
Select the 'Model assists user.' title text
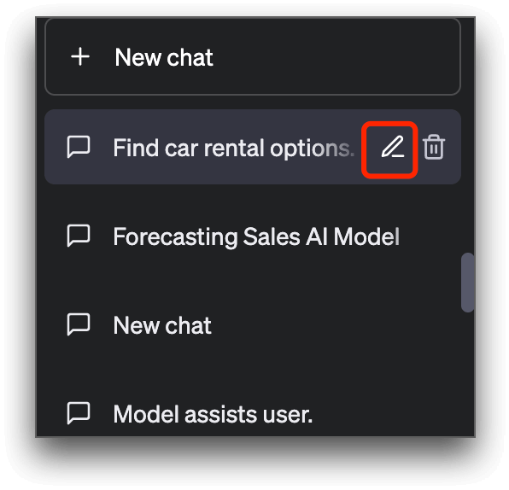[x=213, y=414]
